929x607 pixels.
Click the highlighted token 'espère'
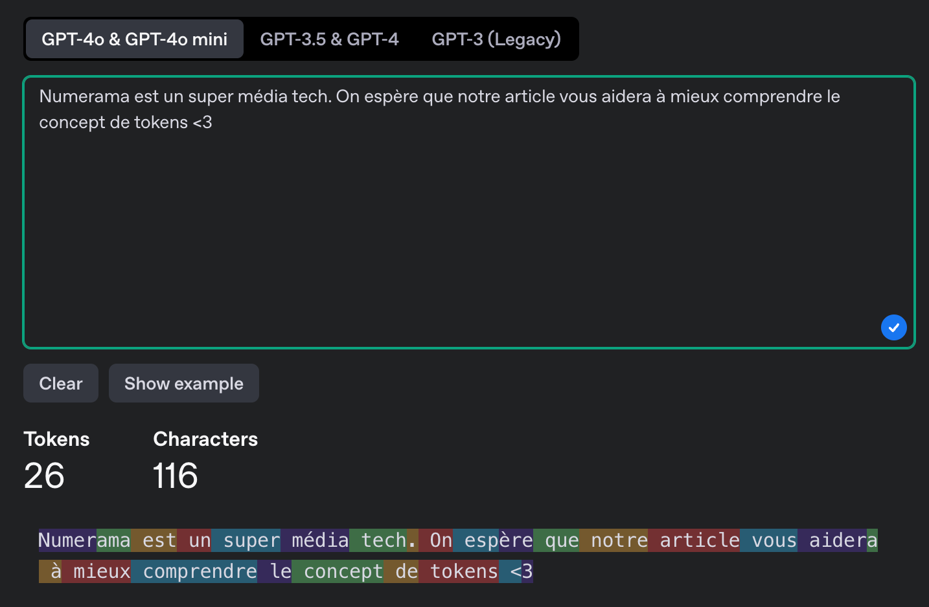click(493, 540)
